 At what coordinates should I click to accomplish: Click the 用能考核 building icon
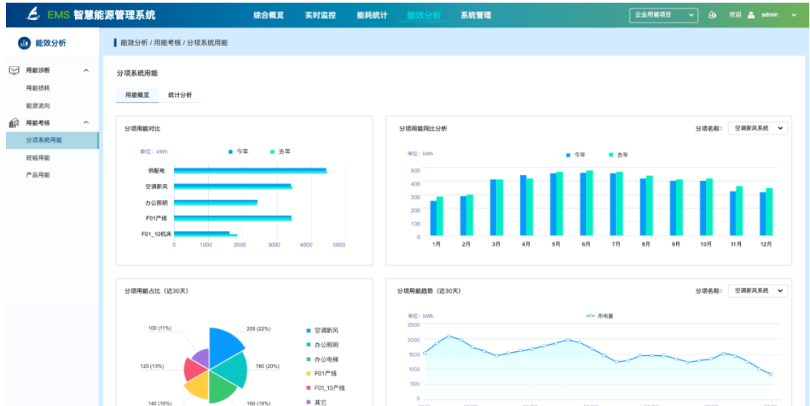[14, 123]
